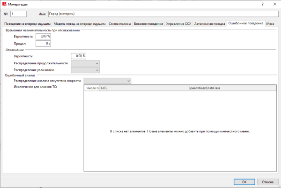Viewport: 281px width, 188px height.
Task: Open the Поведение за впереди идущим tab
Action: pos(28,23)
